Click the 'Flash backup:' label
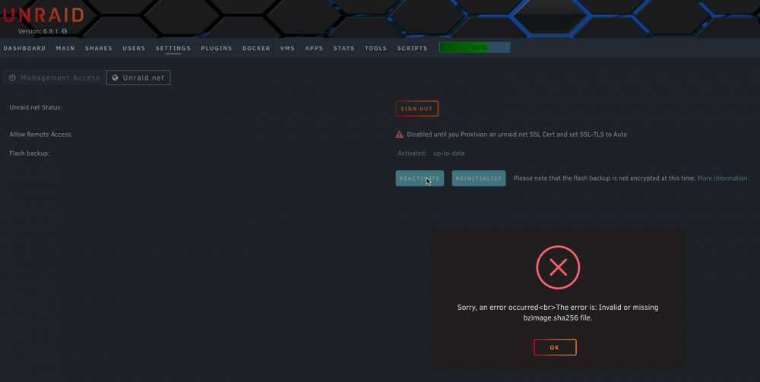The image size is (760, 382). (30, 153)
